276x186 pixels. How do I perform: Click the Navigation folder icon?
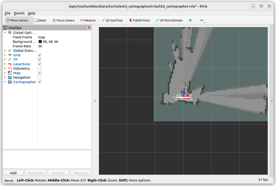[10, 77]
